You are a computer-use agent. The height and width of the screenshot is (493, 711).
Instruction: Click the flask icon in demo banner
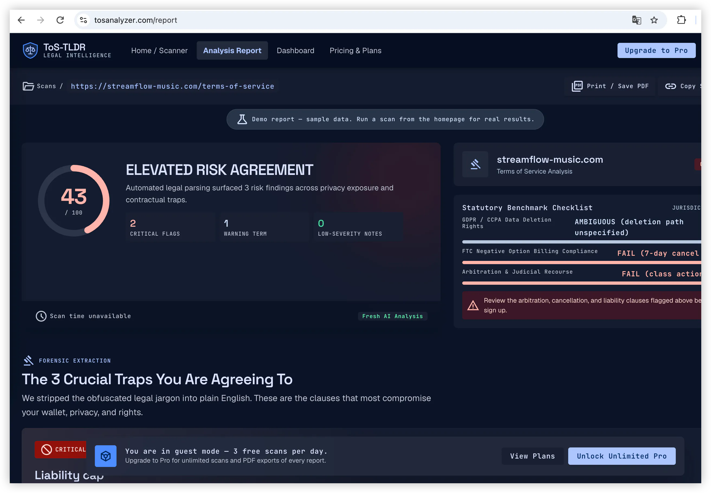[x=242, y=119]
